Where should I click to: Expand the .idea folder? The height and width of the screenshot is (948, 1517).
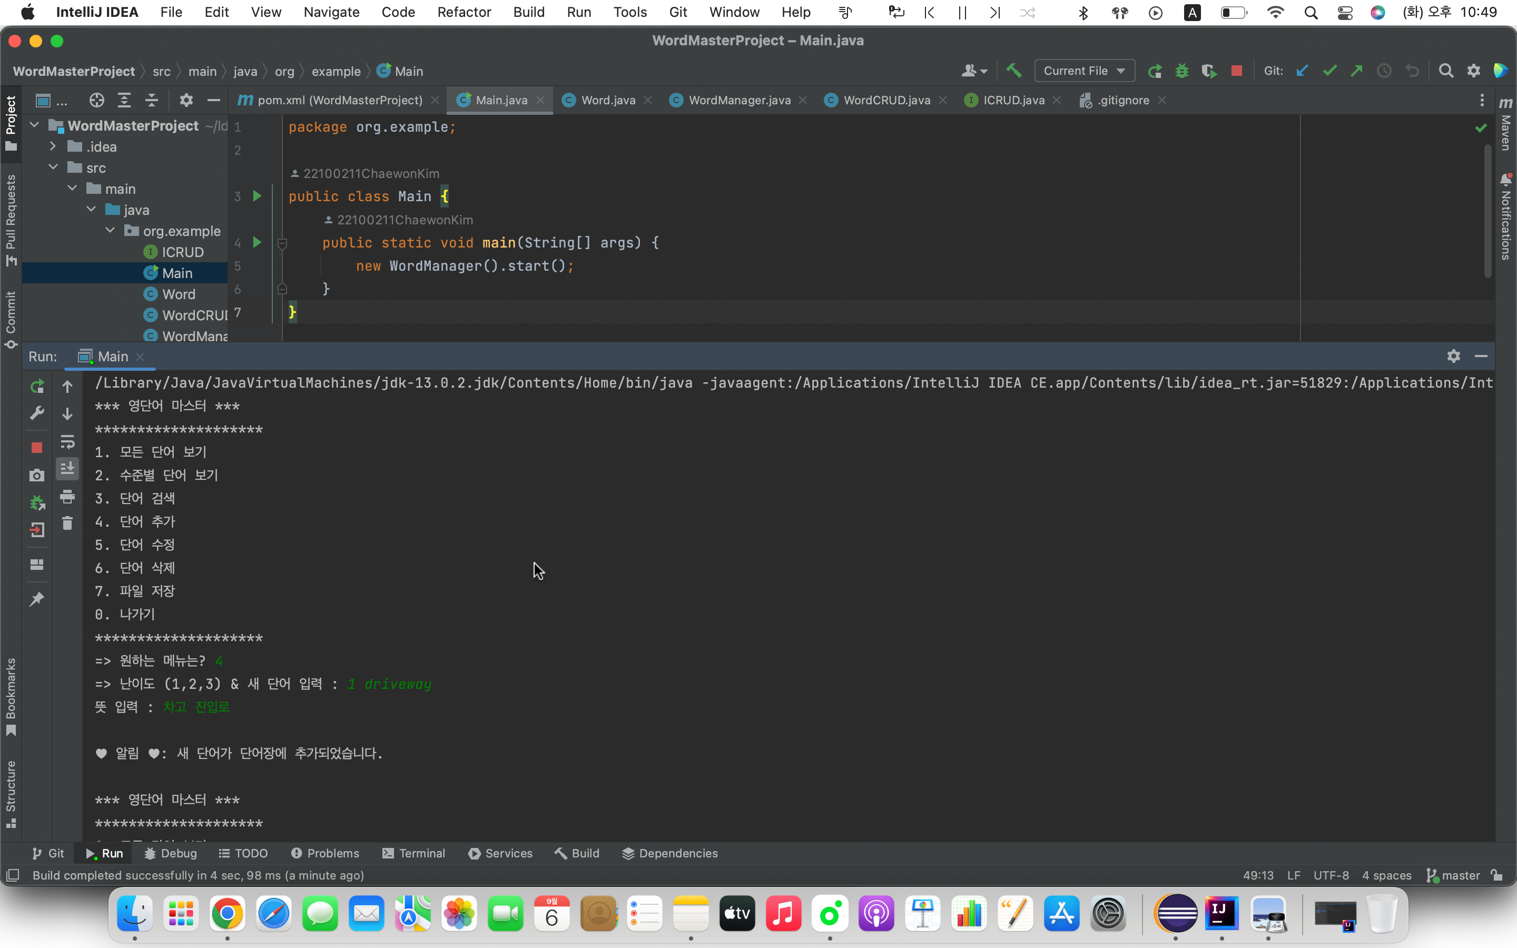pyautogui.click(x=54, y=146)
